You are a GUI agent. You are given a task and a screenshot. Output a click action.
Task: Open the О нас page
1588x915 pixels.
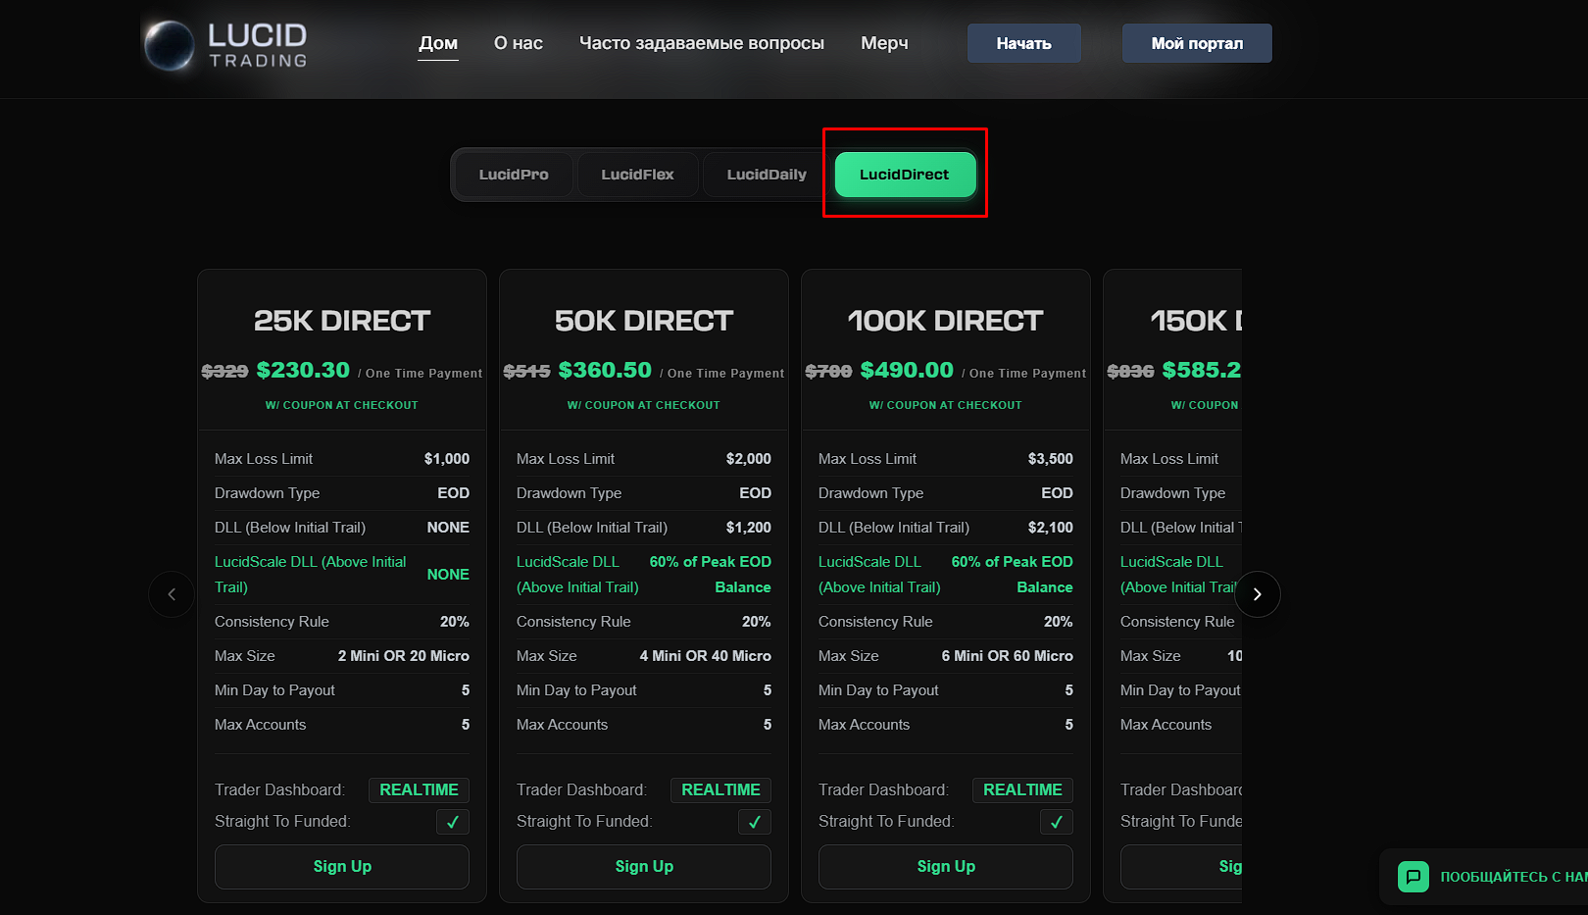[x=519, y=43]
